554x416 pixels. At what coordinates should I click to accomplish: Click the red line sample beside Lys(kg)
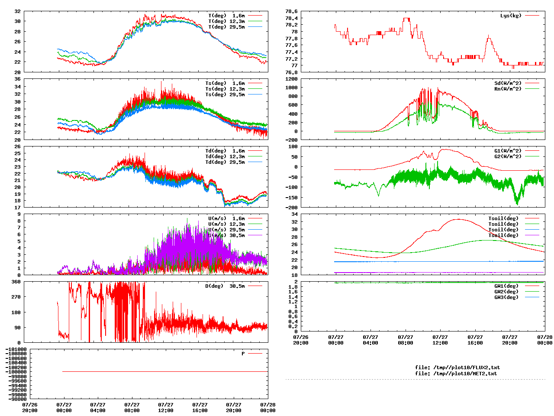(532, 16)
